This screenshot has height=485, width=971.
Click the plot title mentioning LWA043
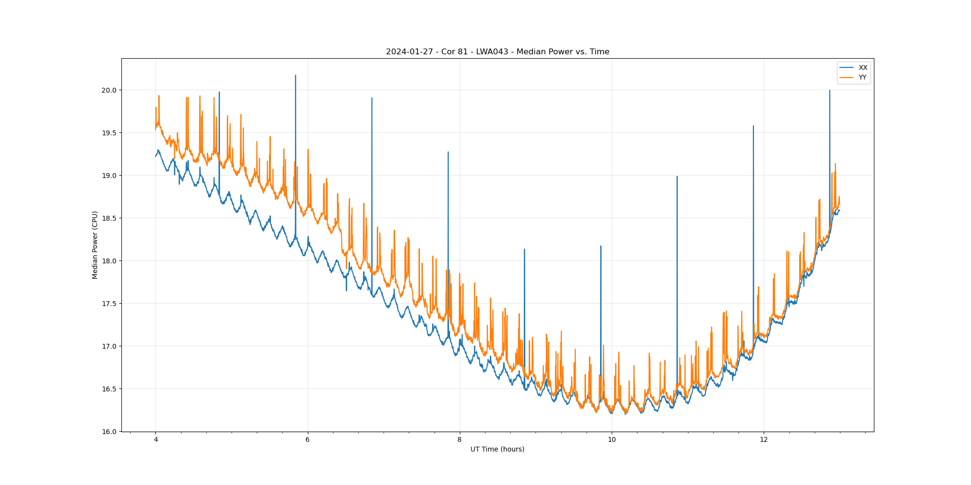click(x=497, y=52)
